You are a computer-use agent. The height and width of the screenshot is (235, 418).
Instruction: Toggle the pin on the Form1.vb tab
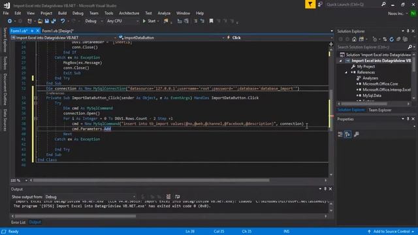32,31
